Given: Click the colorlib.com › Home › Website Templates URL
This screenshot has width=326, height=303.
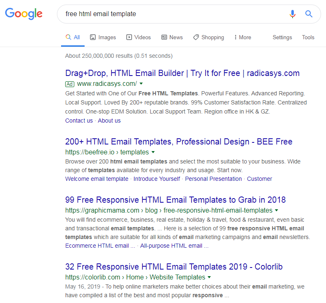Looking at the screenshot, I should [x=135, y=277].
